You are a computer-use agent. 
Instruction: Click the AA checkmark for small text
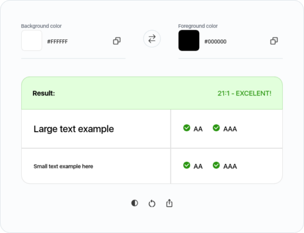pos(187,165)
